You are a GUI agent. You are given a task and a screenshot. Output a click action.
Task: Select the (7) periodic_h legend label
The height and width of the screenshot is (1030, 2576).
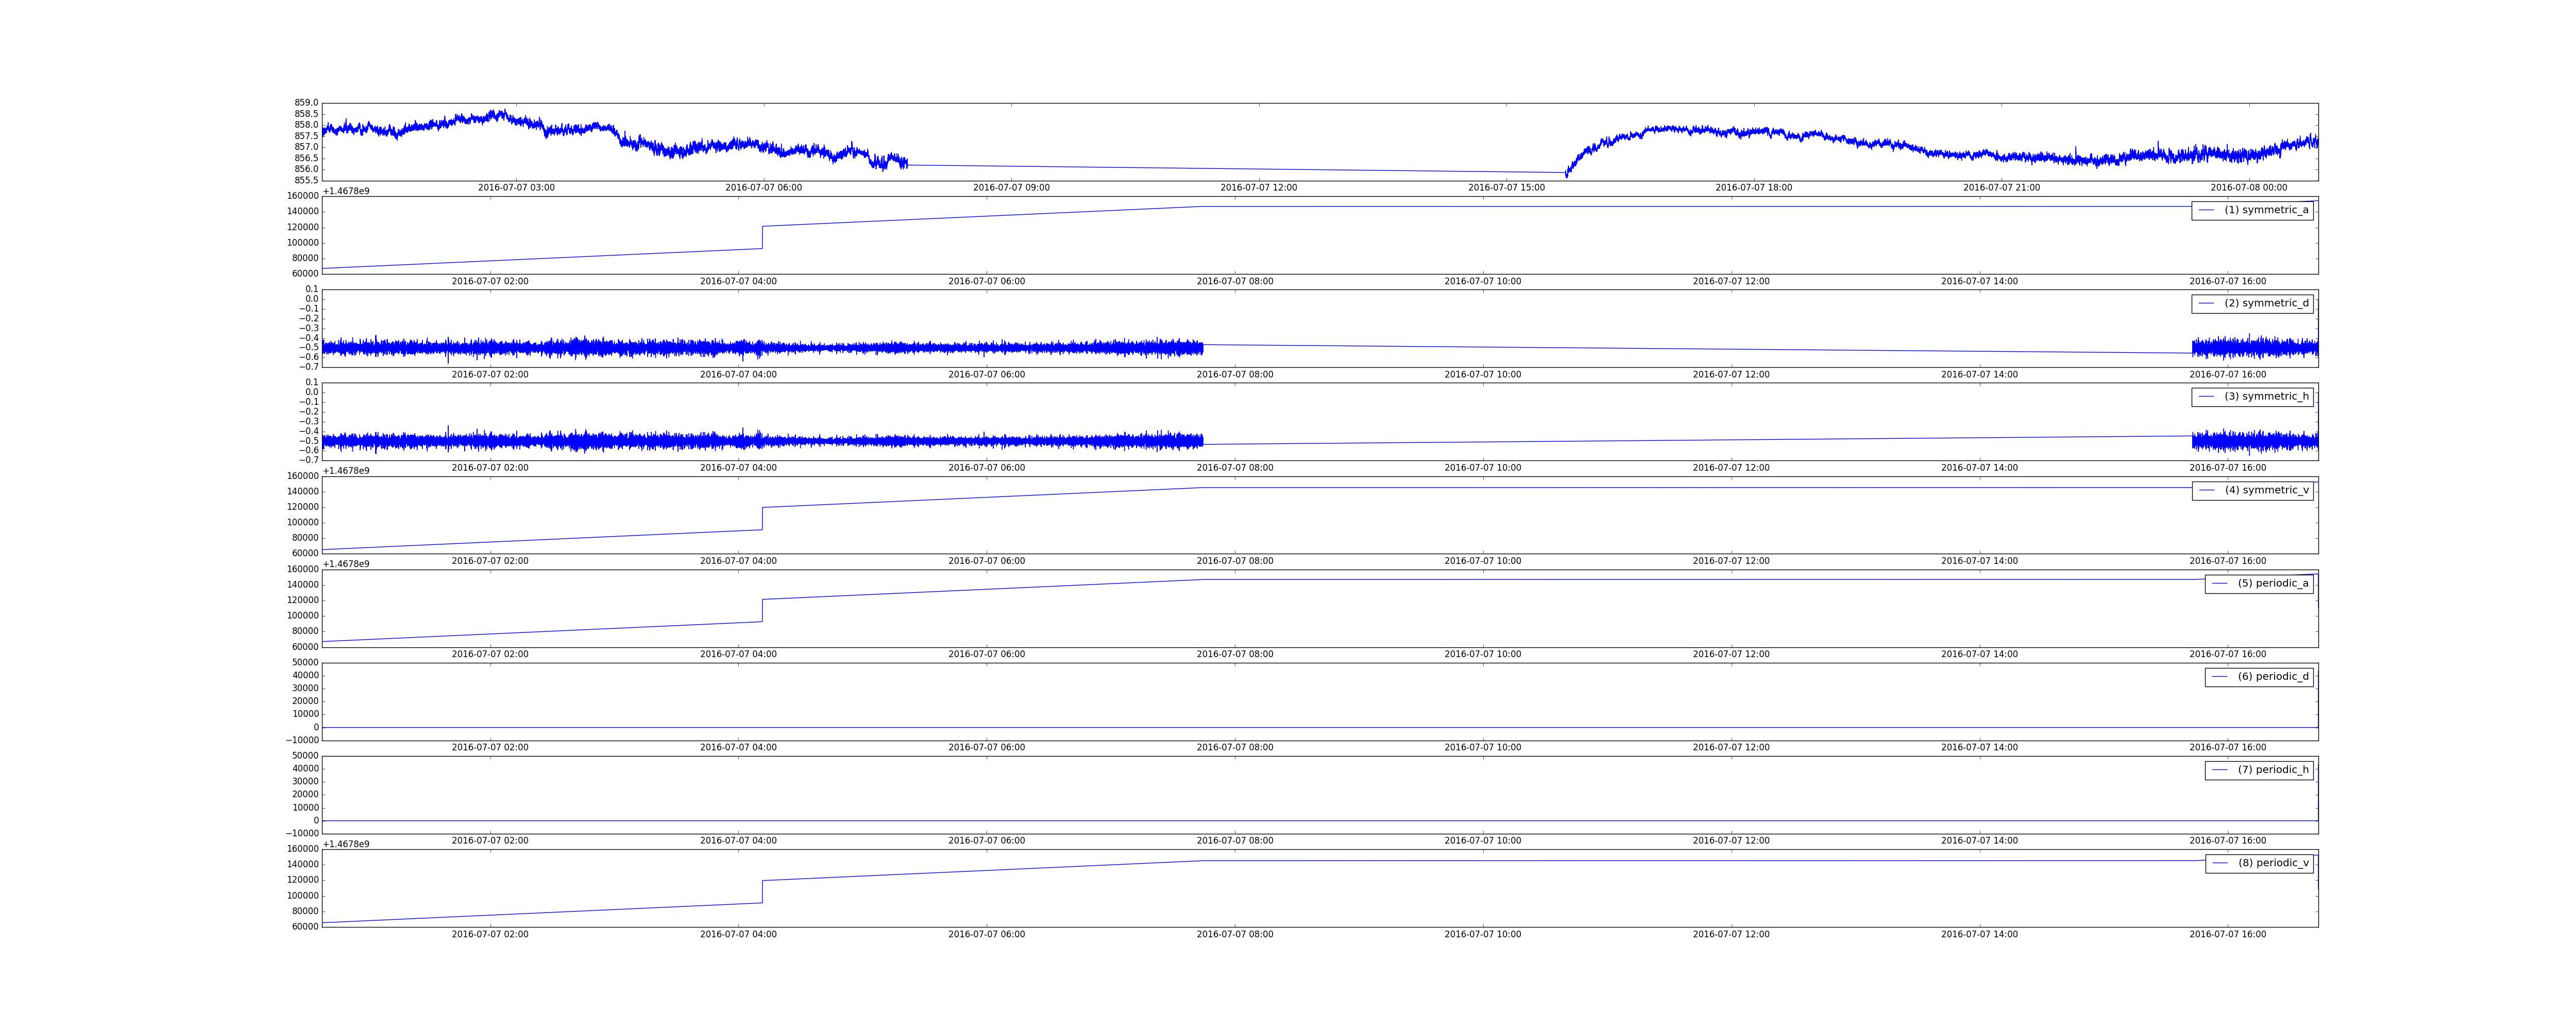(2273, 770)
